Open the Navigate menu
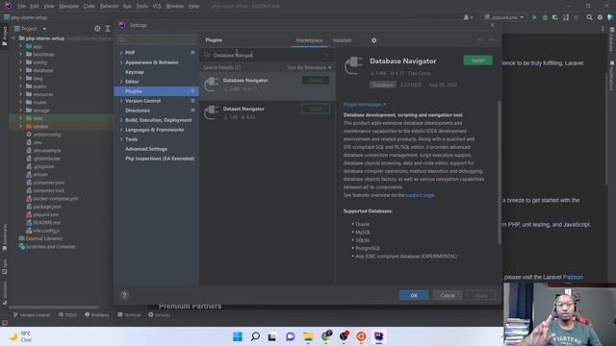The width and height of the screenshot is (616, 346). pos(68,6)
